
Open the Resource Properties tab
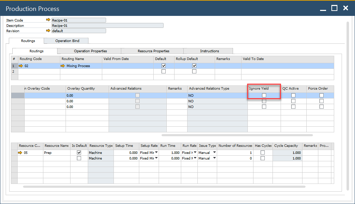[153, 51]
